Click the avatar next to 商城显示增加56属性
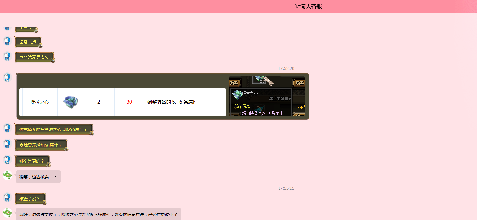Viewport: 477px width, 220px height. (7, 144)
